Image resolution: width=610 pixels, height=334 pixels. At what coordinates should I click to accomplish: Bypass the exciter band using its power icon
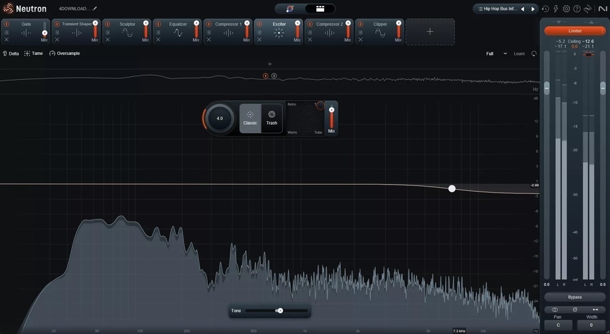pos(265,76)
